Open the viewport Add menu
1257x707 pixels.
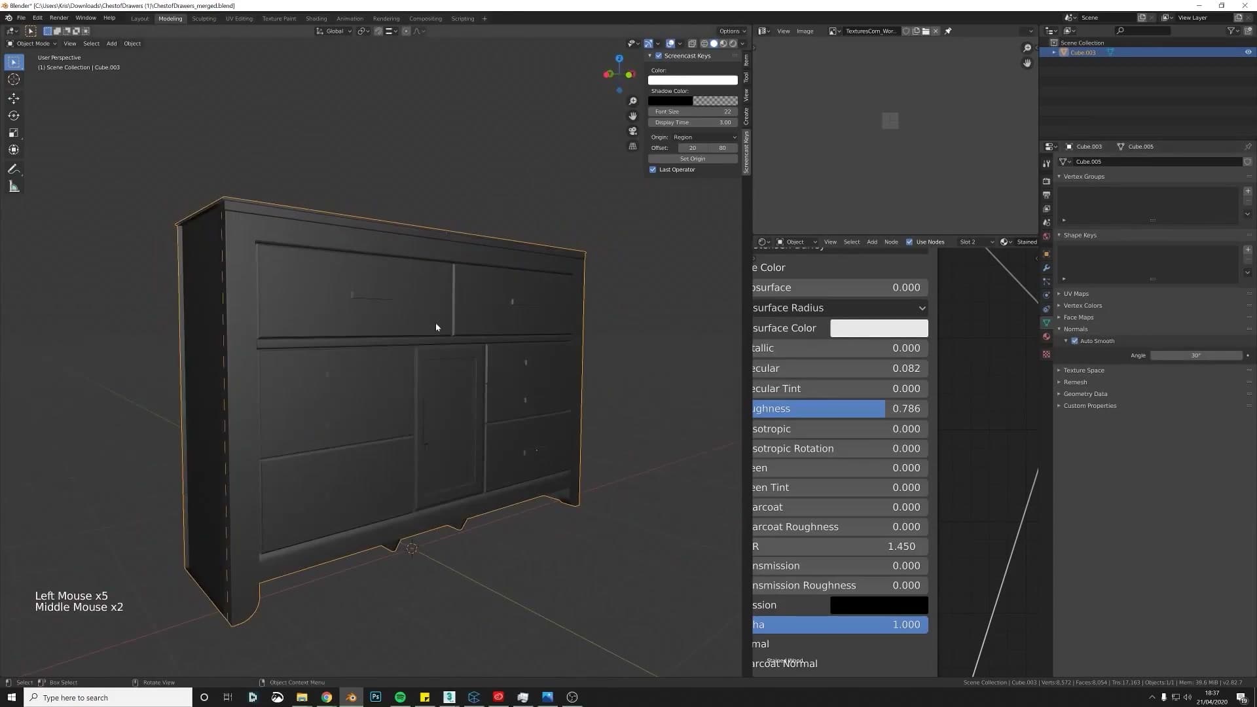[x=111, y=44]
